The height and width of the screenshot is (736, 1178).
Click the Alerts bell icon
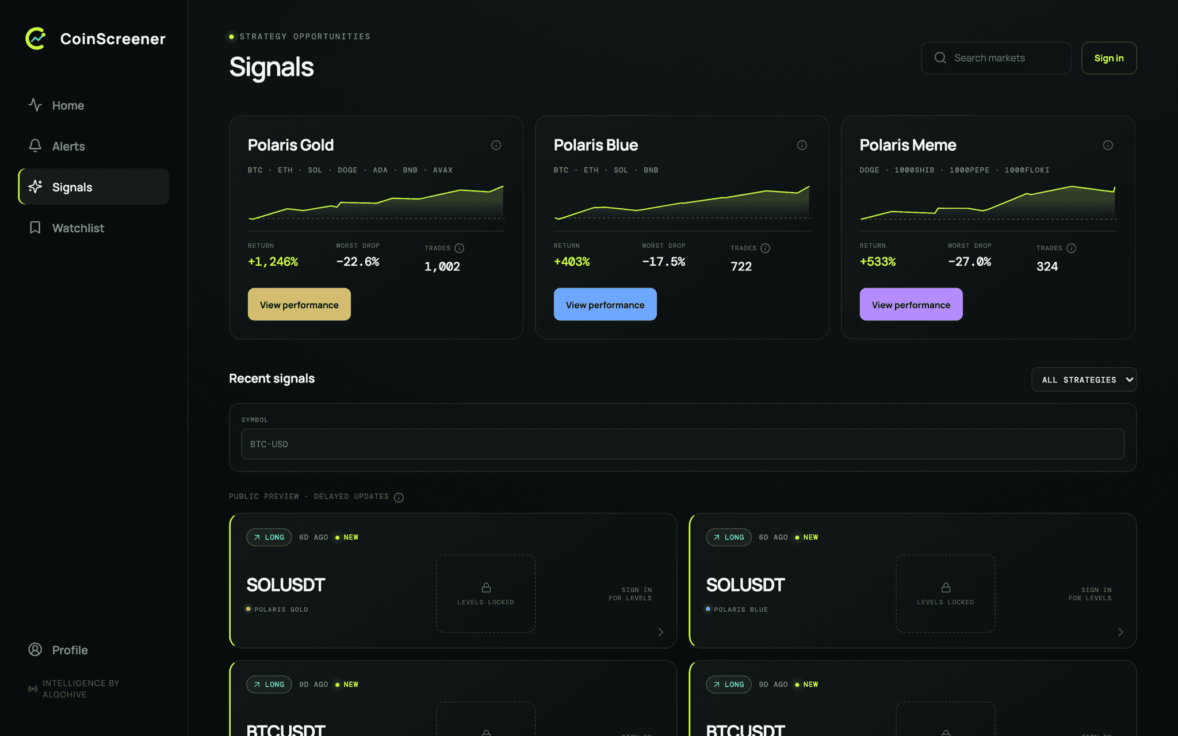(x=35, y=145)
